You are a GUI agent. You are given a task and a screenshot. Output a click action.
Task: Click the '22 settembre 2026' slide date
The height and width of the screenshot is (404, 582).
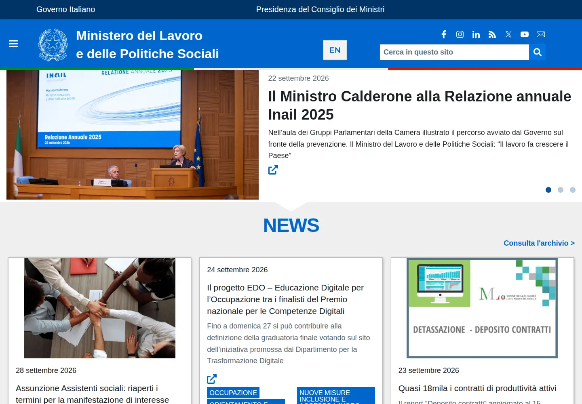[298, 78]
